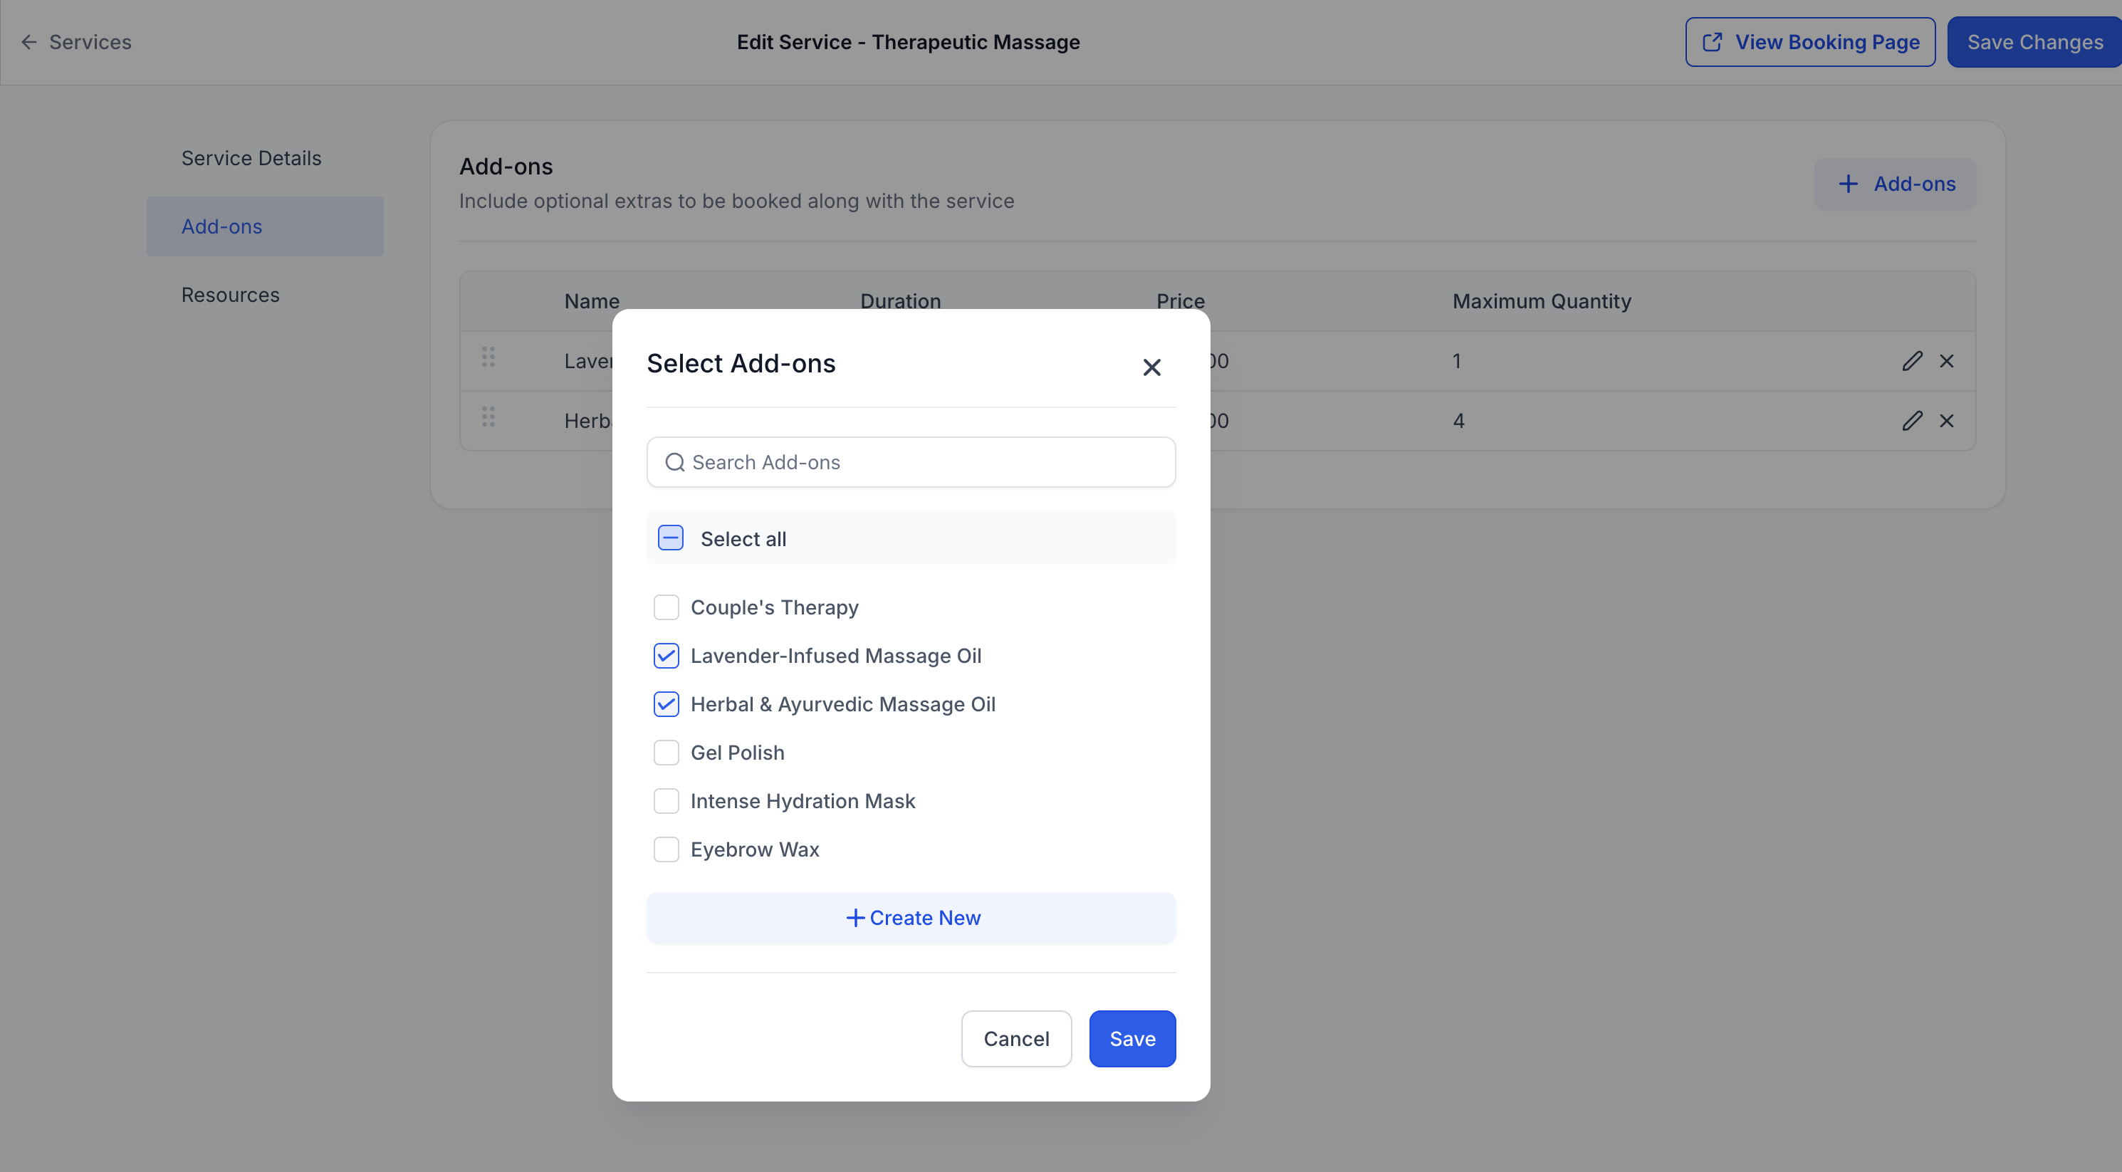The height and width of the screenshot is (1172, 2122).
Task: Check the Couple's Therapy add-on
Action: [x=666, y=607]
